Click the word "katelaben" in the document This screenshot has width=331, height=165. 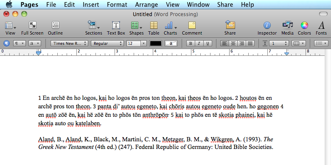coord(88,124)
